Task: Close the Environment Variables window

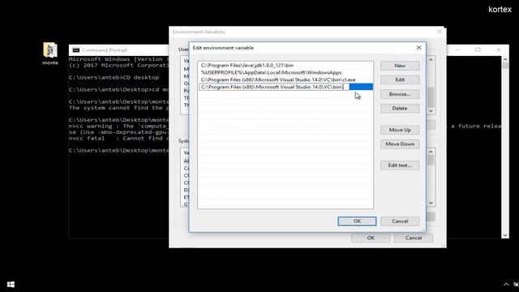Action: pyautogui.click(x=440, y=32)
